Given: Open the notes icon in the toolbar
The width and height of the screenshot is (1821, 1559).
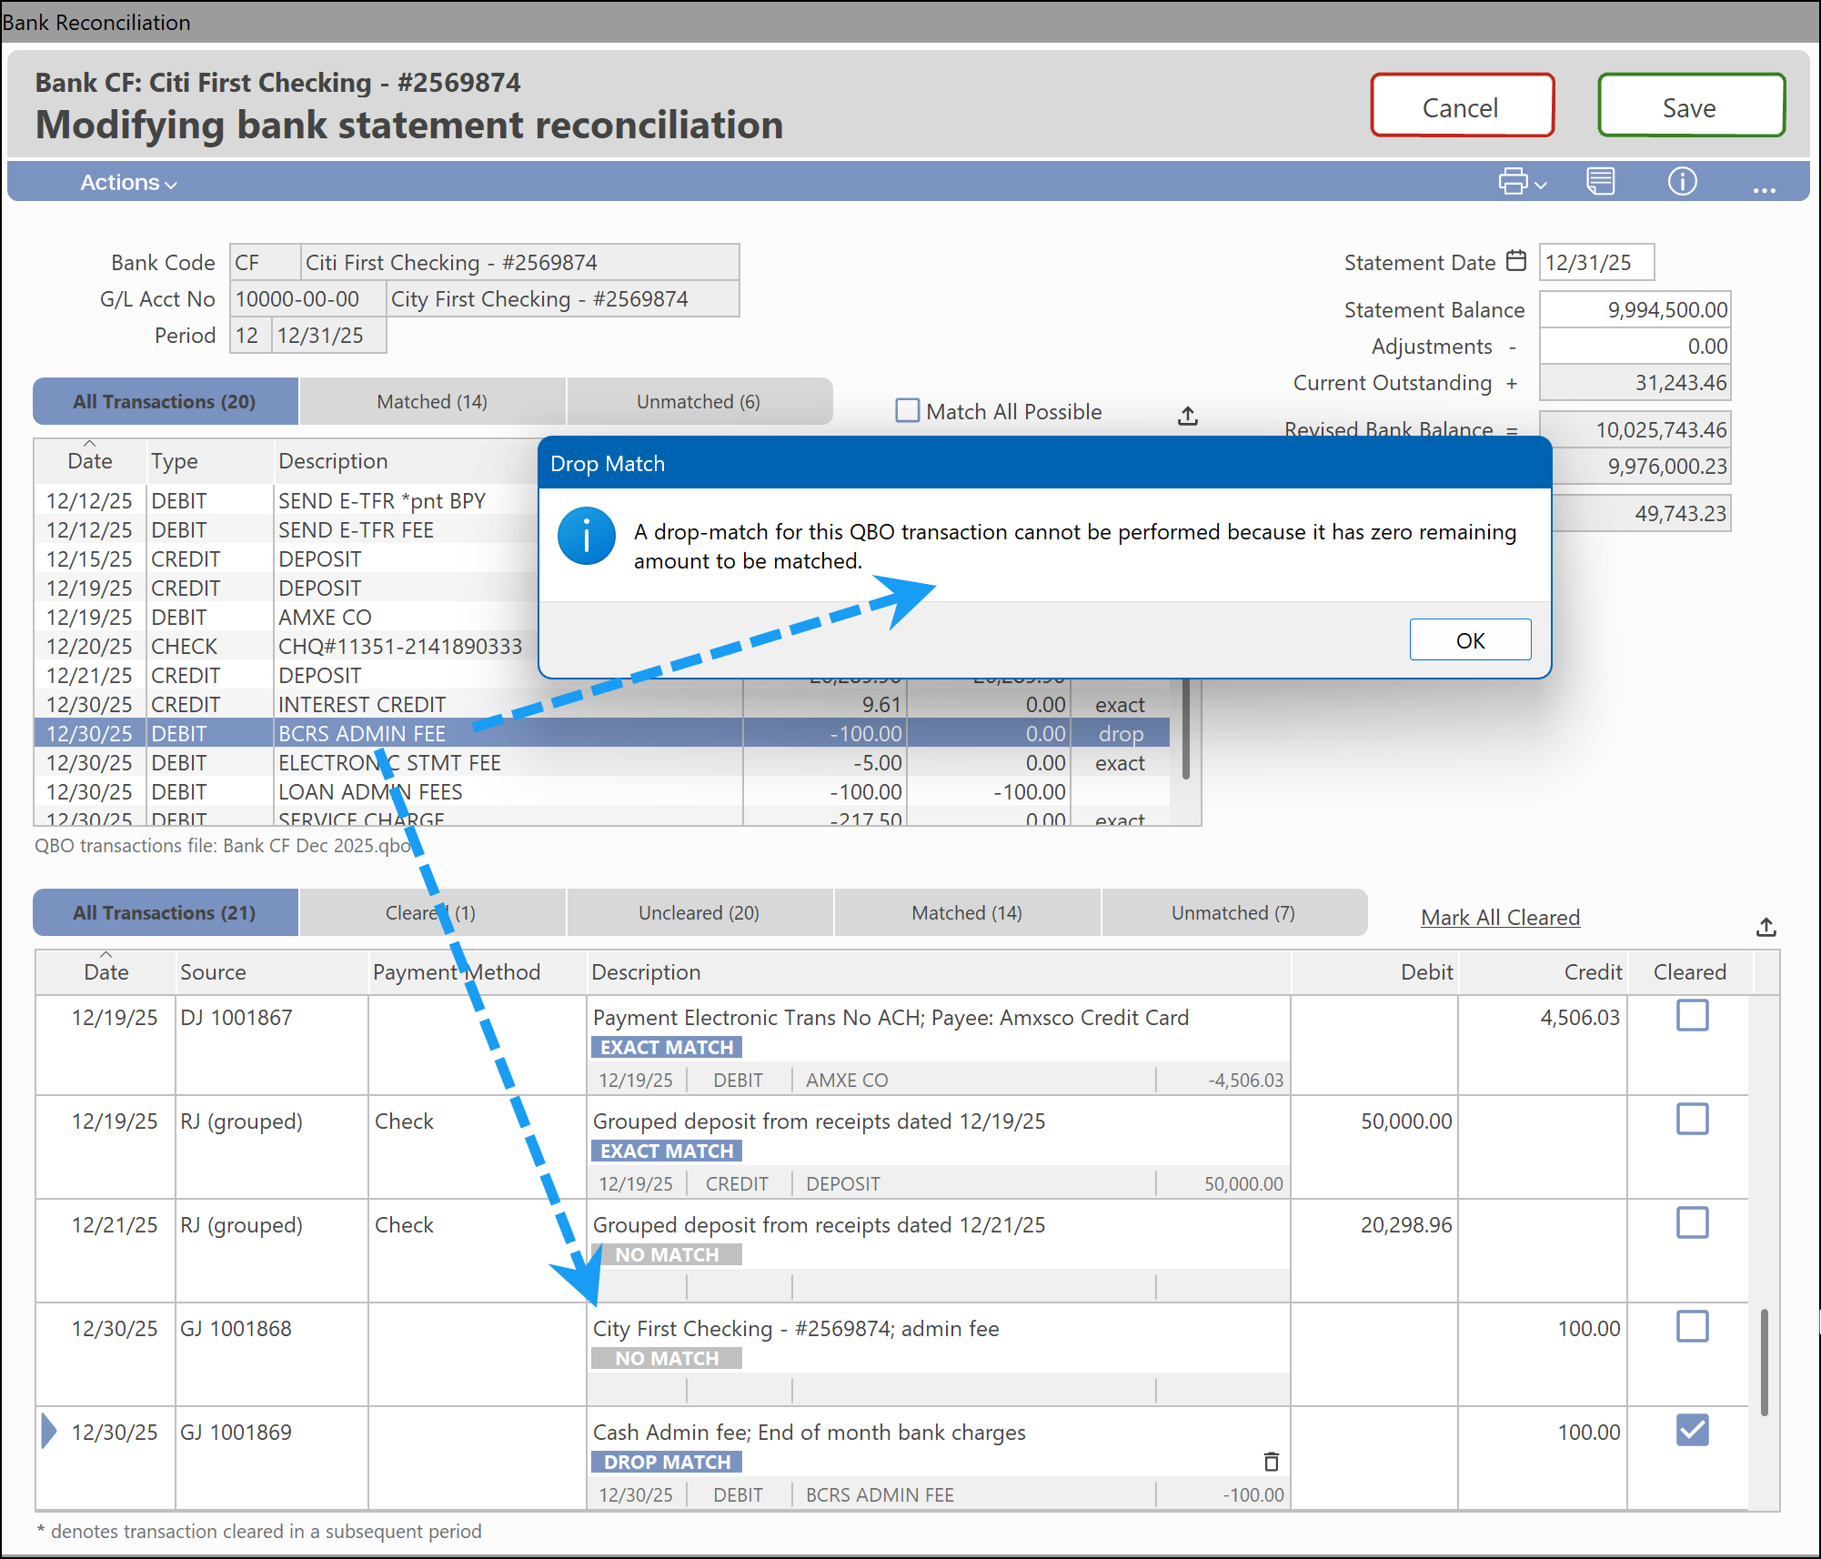Looking at the screenshot, I should tap(1600, 181).
